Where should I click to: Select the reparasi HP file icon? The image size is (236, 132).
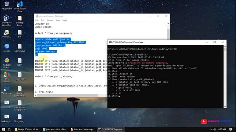20,76
